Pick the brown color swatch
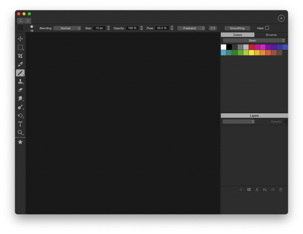The image size is (303, 234). 280,53
